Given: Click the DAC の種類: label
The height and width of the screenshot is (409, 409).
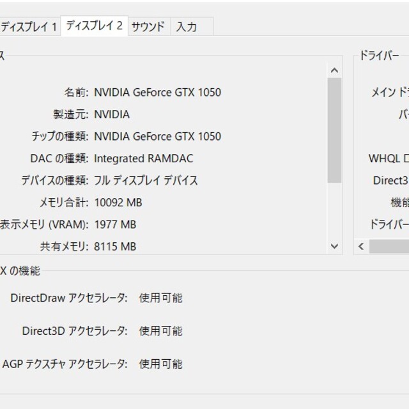Looking at the screenshot, I should click(59, 158).
